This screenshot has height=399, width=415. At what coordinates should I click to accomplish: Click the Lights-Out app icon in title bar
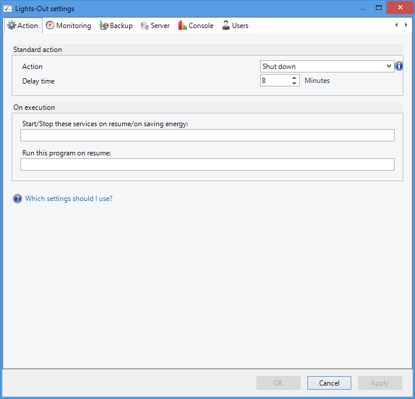coord(8,8)
